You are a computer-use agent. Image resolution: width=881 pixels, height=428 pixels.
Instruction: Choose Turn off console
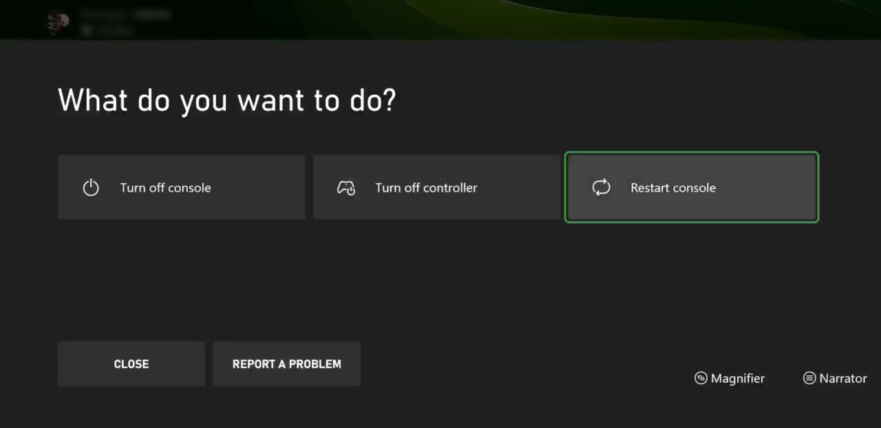pyautogui.click(x=181, y=187)
